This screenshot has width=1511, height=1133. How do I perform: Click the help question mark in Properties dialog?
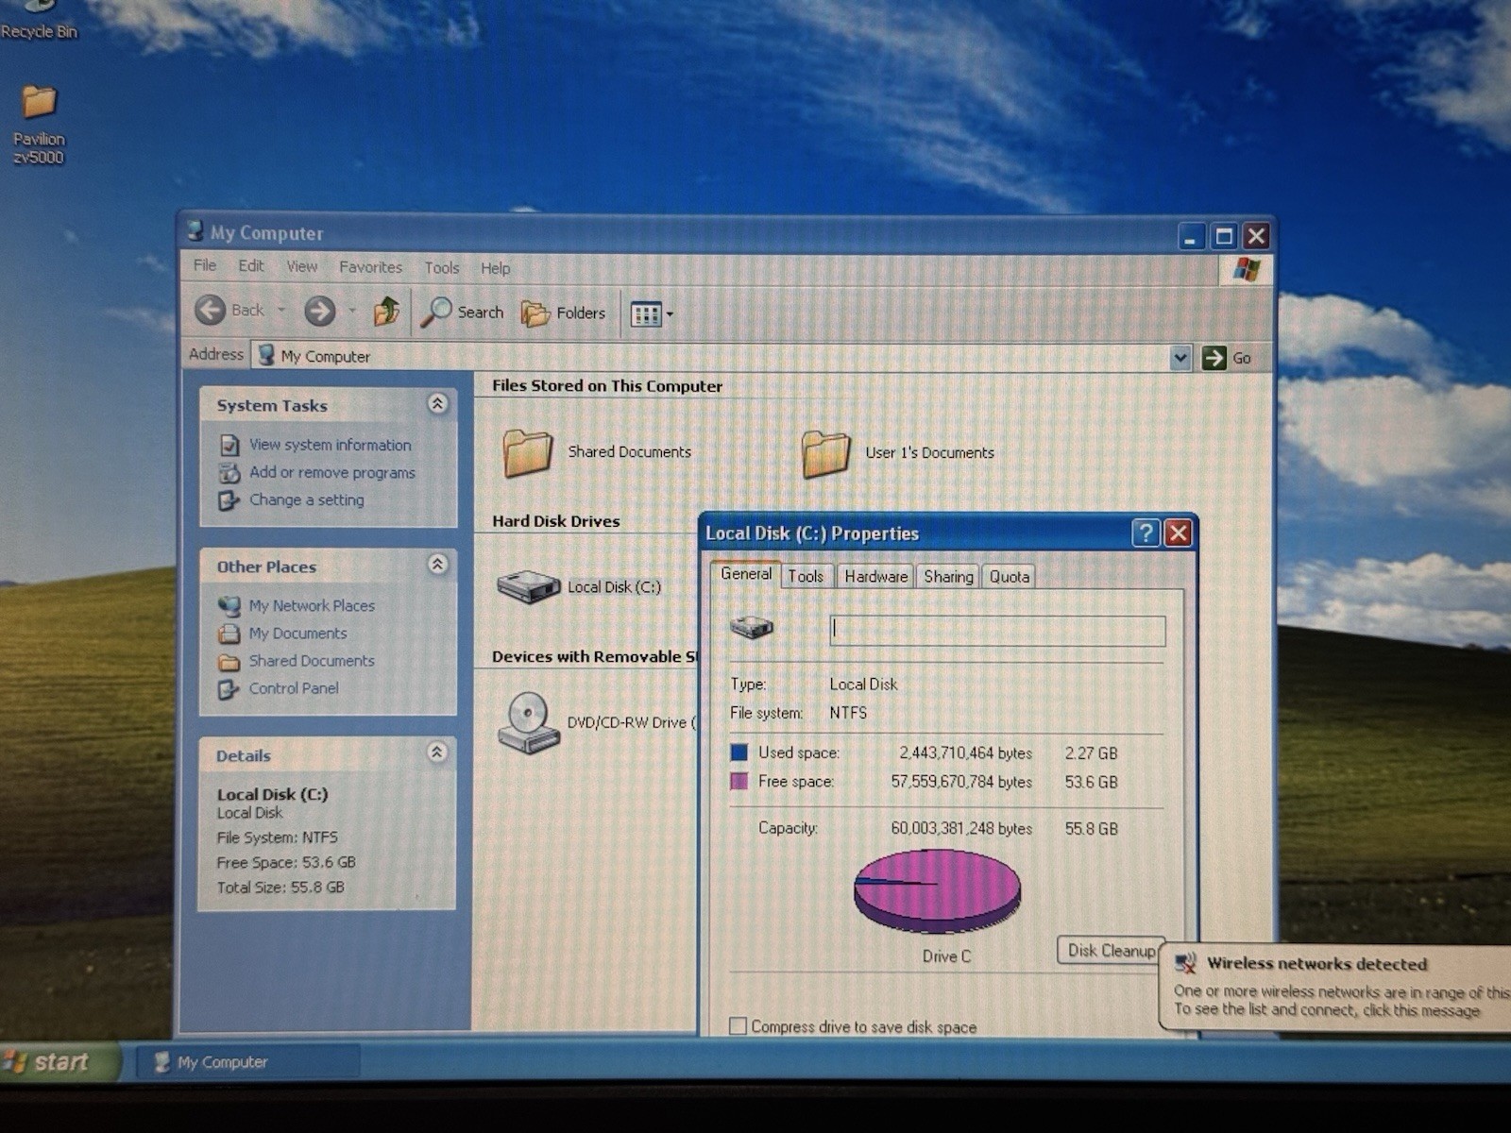(x=1145, y=533)
